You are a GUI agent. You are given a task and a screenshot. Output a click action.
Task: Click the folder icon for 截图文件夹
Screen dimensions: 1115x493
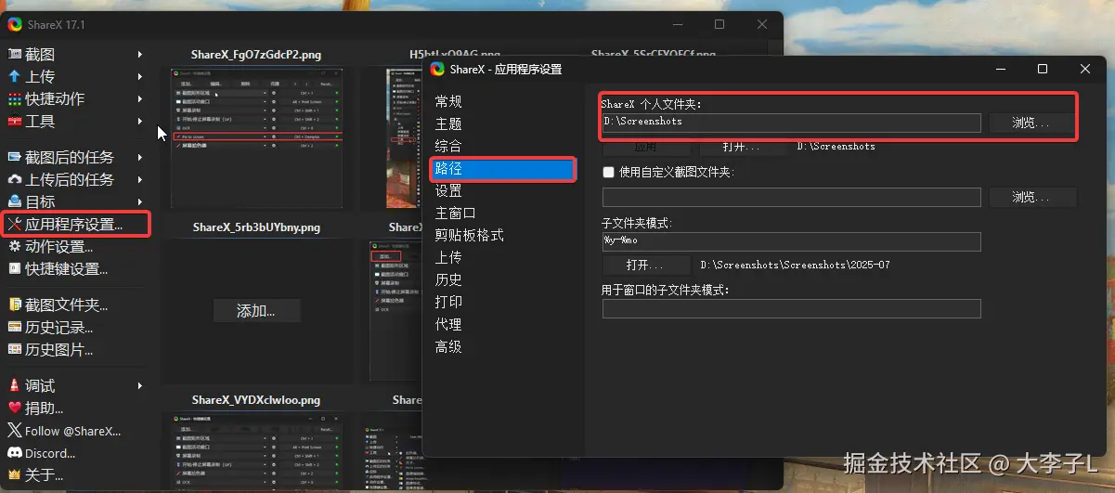click(15, 305)
